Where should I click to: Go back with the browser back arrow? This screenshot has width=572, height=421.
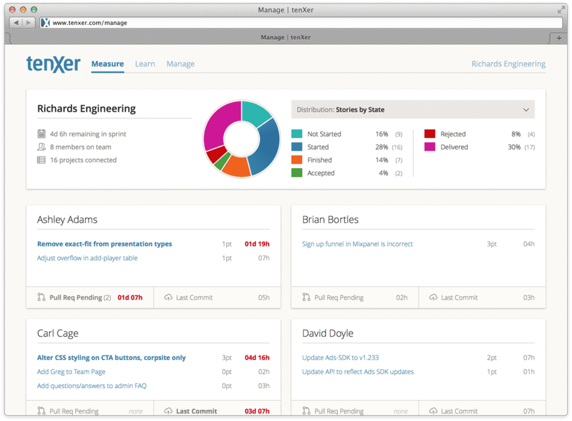pos(16,22)
